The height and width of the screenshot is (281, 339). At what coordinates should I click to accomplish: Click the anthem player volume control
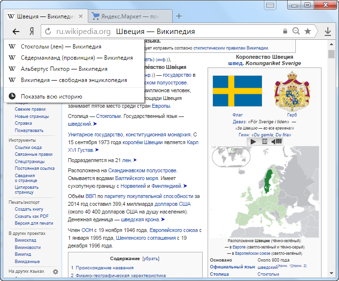pyautogui.click(x=277, y=141)
